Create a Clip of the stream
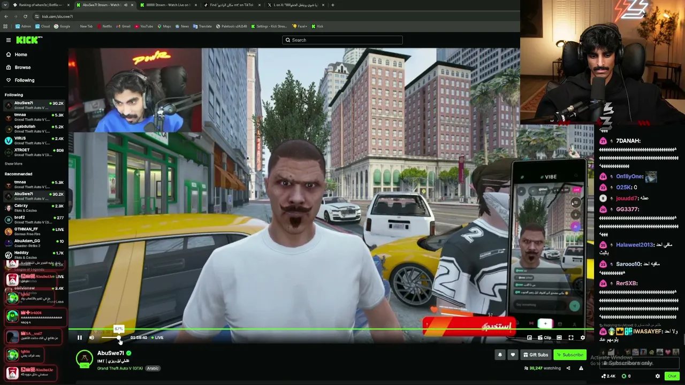 (x=544, y=337)
